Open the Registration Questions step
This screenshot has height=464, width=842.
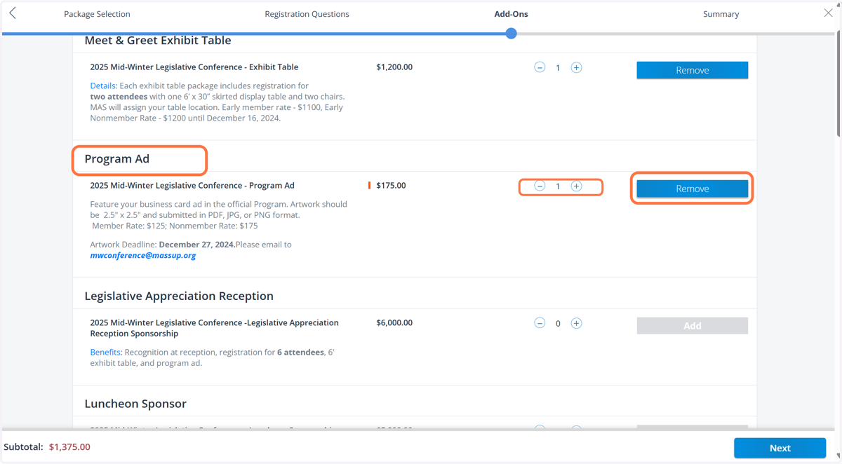click(x=307, y=14)
